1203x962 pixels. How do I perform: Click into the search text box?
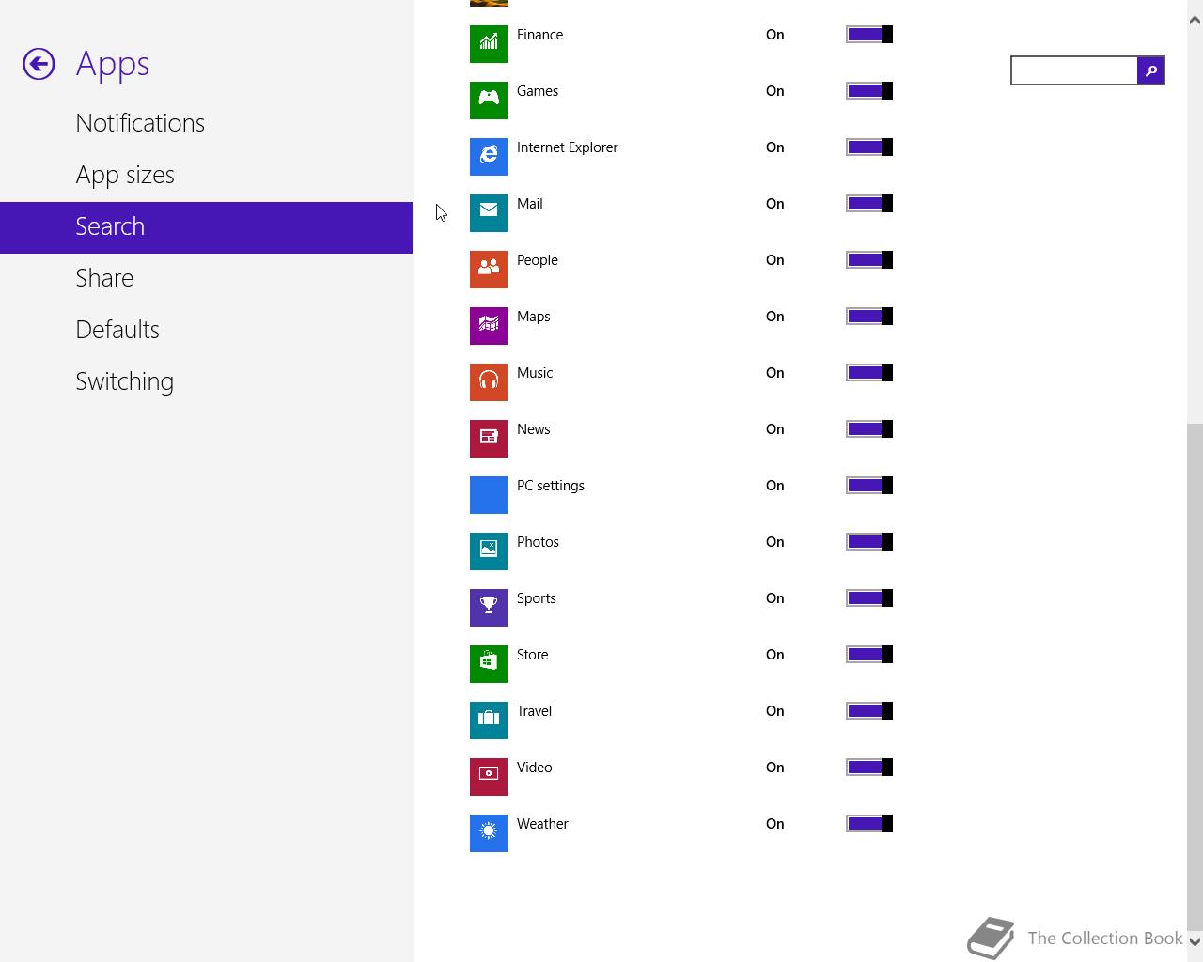[1073, 70]
